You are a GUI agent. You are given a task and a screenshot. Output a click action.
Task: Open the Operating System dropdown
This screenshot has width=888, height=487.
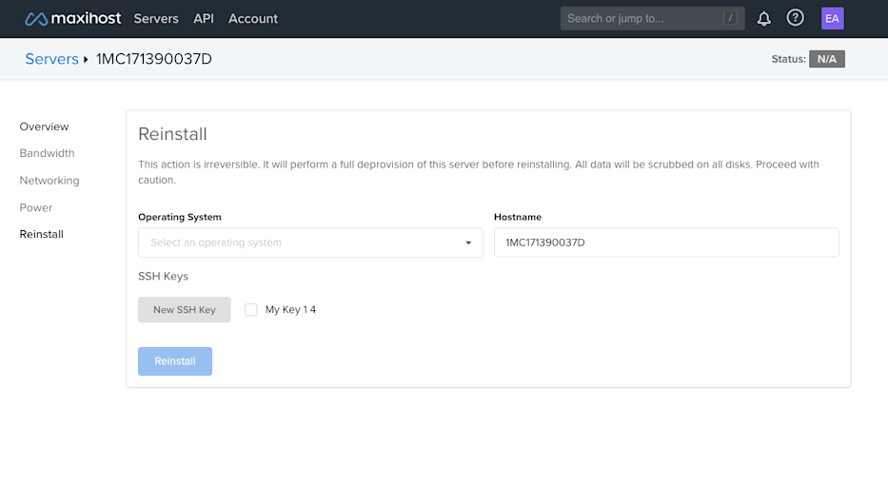[310, 243]
